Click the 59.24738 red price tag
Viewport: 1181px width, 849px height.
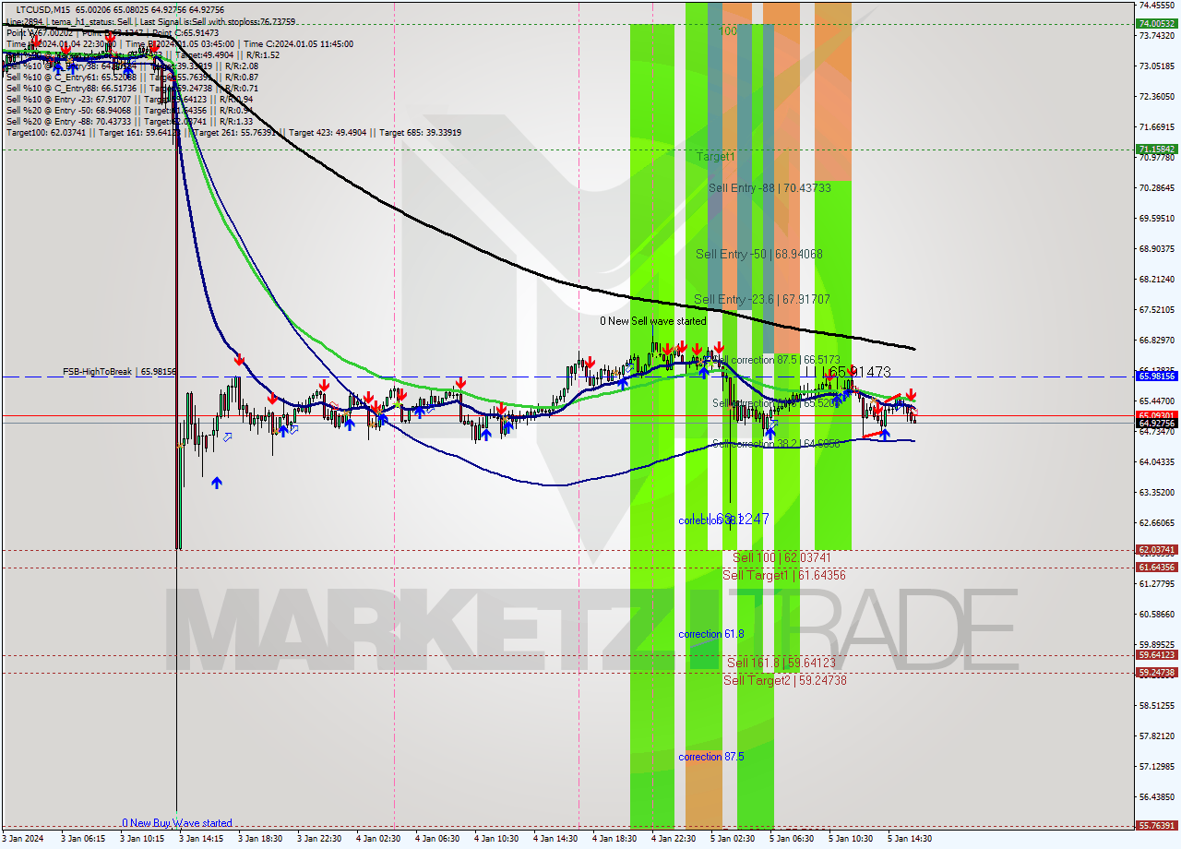click(x=1157, y=673)
